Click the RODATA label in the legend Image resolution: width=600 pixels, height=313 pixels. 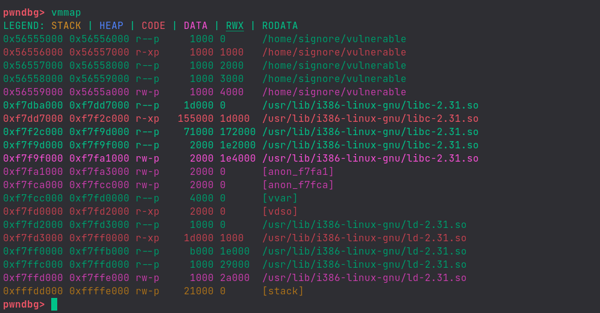[x=280, y=26]
